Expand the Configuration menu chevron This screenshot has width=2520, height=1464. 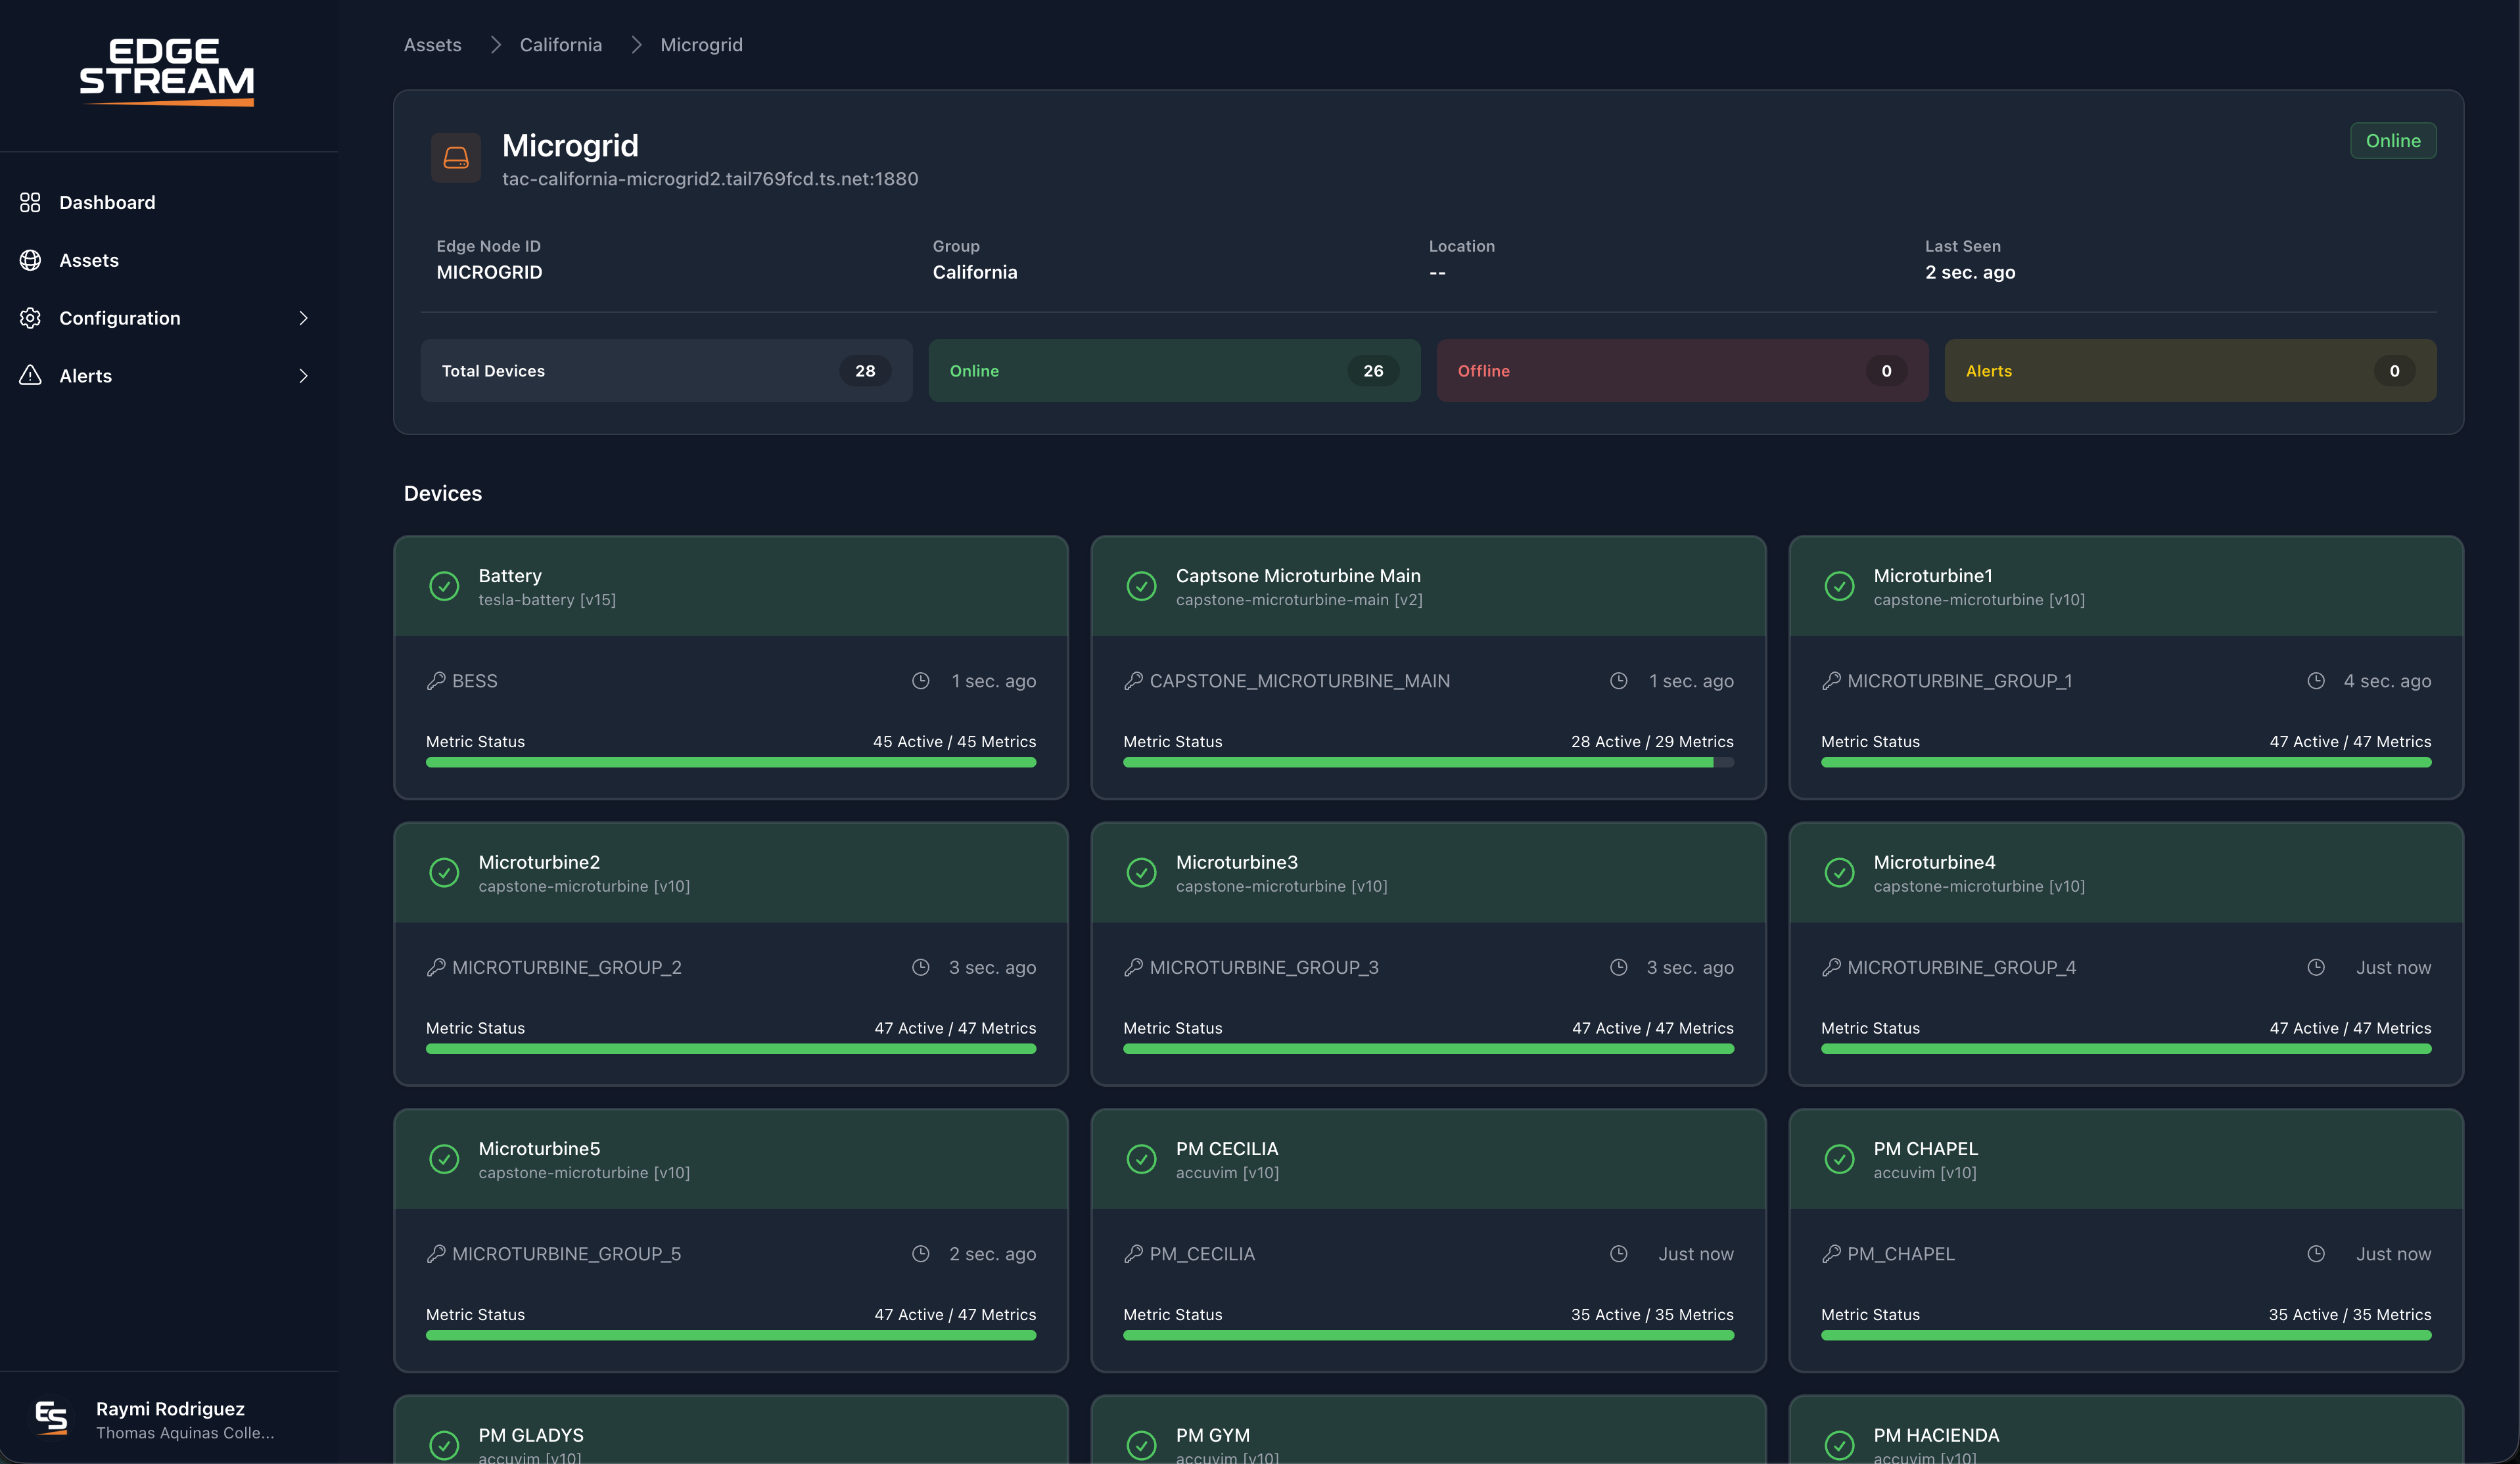pos(303,318)
